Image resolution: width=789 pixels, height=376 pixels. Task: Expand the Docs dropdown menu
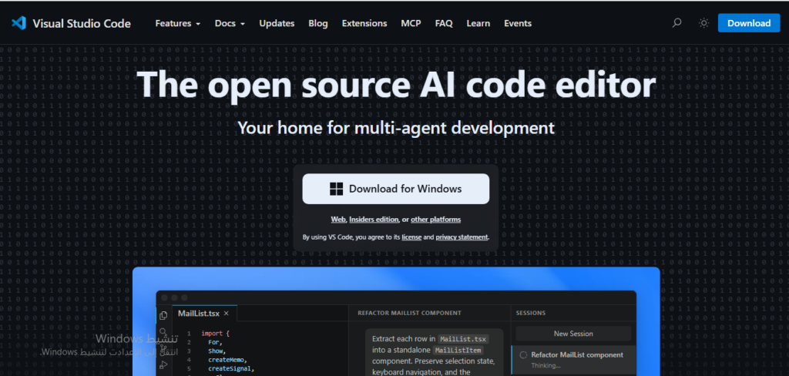tap(230, 23)
